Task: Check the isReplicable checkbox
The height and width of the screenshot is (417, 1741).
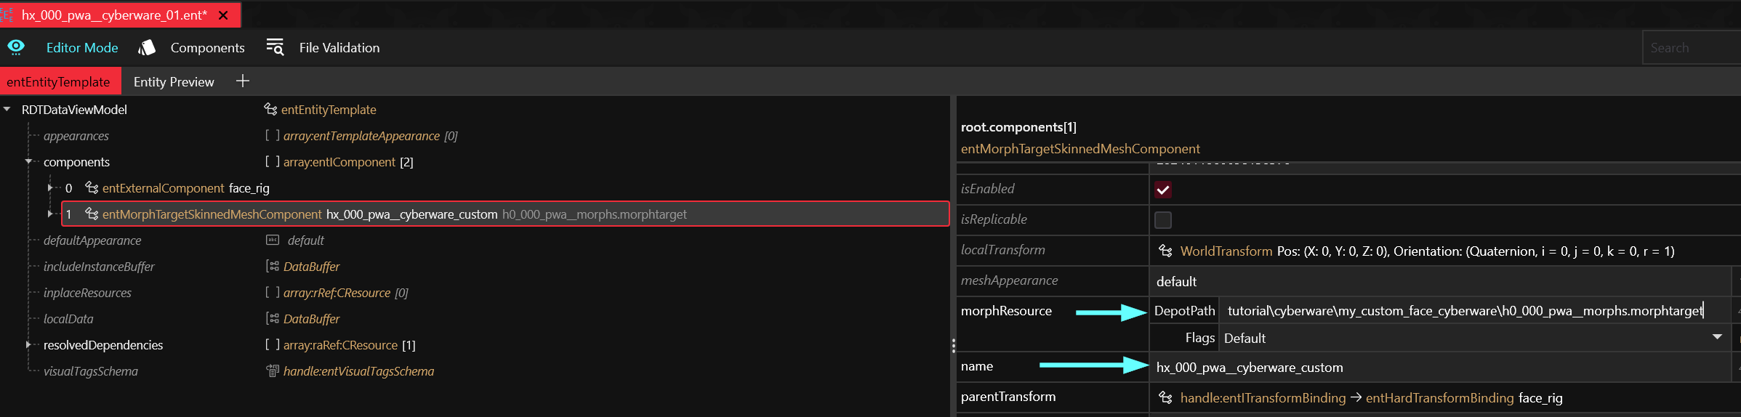Action: point(1163,219)
